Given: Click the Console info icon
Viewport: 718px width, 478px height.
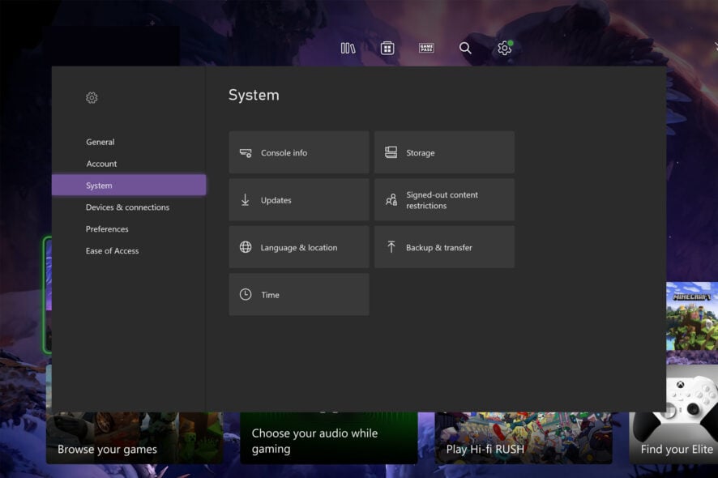Looking at the screenshot, I should (x=245, y=152).
